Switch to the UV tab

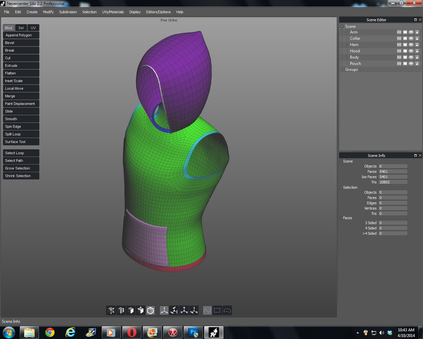pyautogui.click(x=33, y=28)
